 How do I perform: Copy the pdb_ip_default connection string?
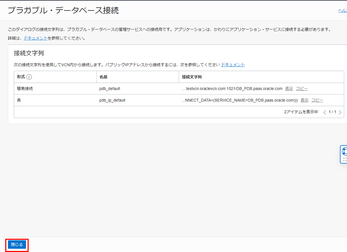pyautogui.click(x=317, y=100)
